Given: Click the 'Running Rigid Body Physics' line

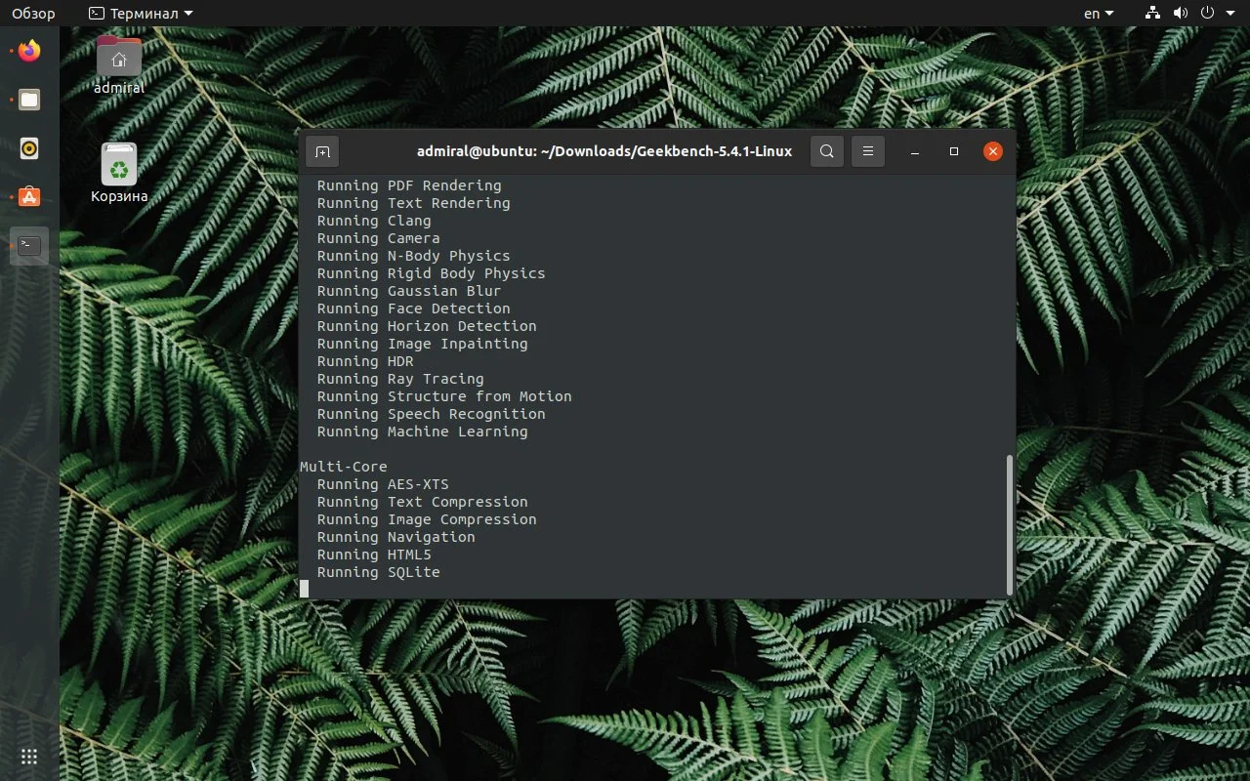Looking at the screenshot, I should click(x=432, y=273).
